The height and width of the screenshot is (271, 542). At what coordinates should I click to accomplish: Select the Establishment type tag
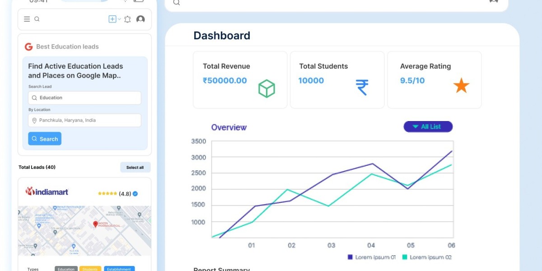[119, 269]
